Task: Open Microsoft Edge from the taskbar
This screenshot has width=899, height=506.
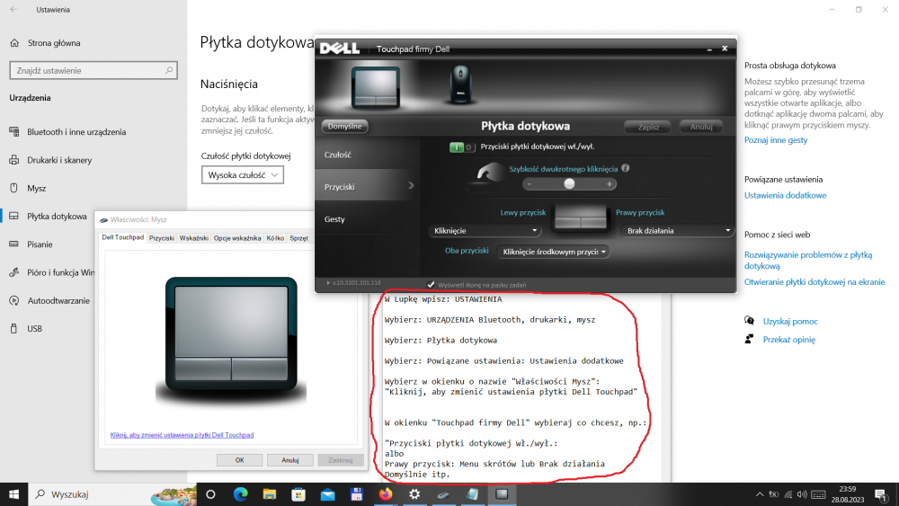Action: [x=241, y=494]
